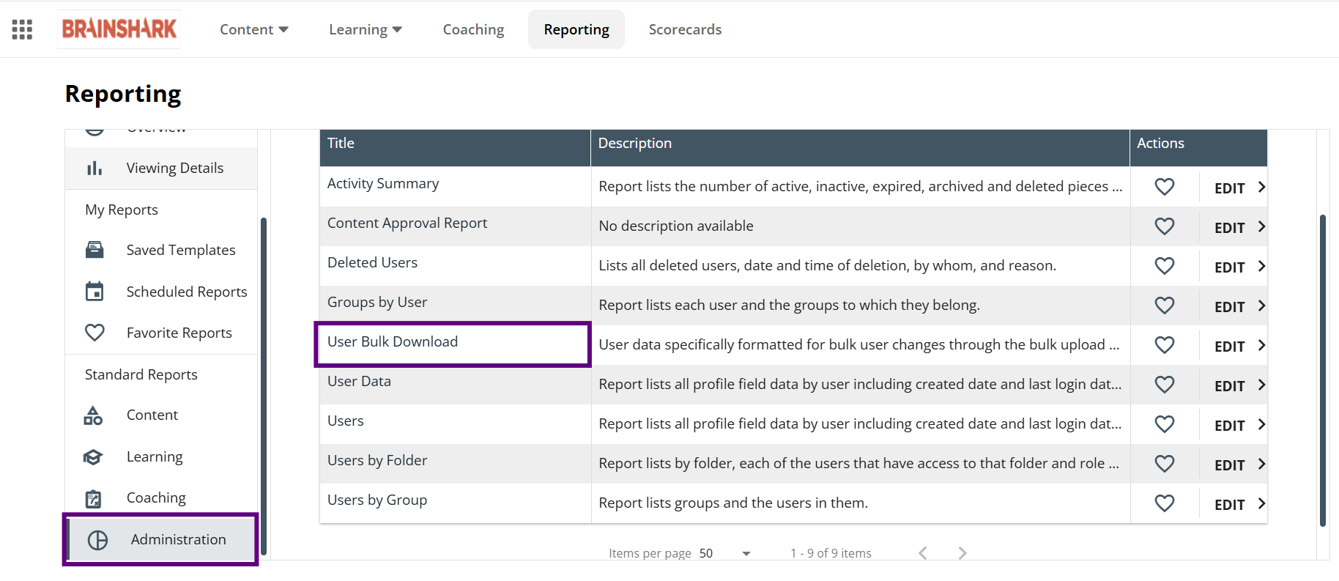Image resolution: width=1339 pixels, height=581 pixels.
Task: Click the sidebar vertical scrollbar
Action: point(264,386)
